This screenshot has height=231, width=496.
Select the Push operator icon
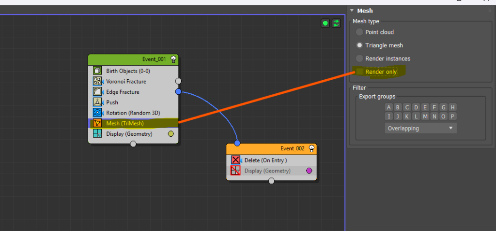tap(97, 102)
